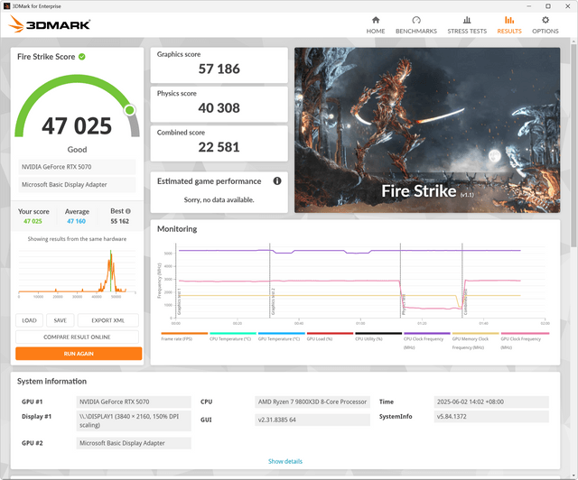Click the orange RUN AGAIN button
578x480 pixels.
[79, 354]
